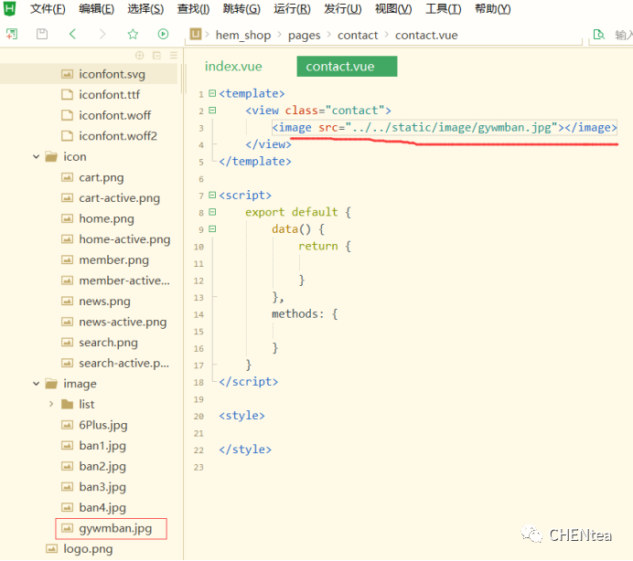Open the 编辑(E) menu
The image size is (633, 561).
coord(96,8)
